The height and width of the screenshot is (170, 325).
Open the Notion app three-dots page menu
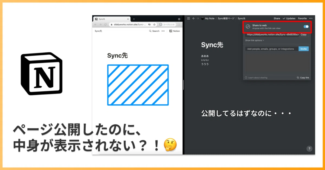[x=311, y=18]
